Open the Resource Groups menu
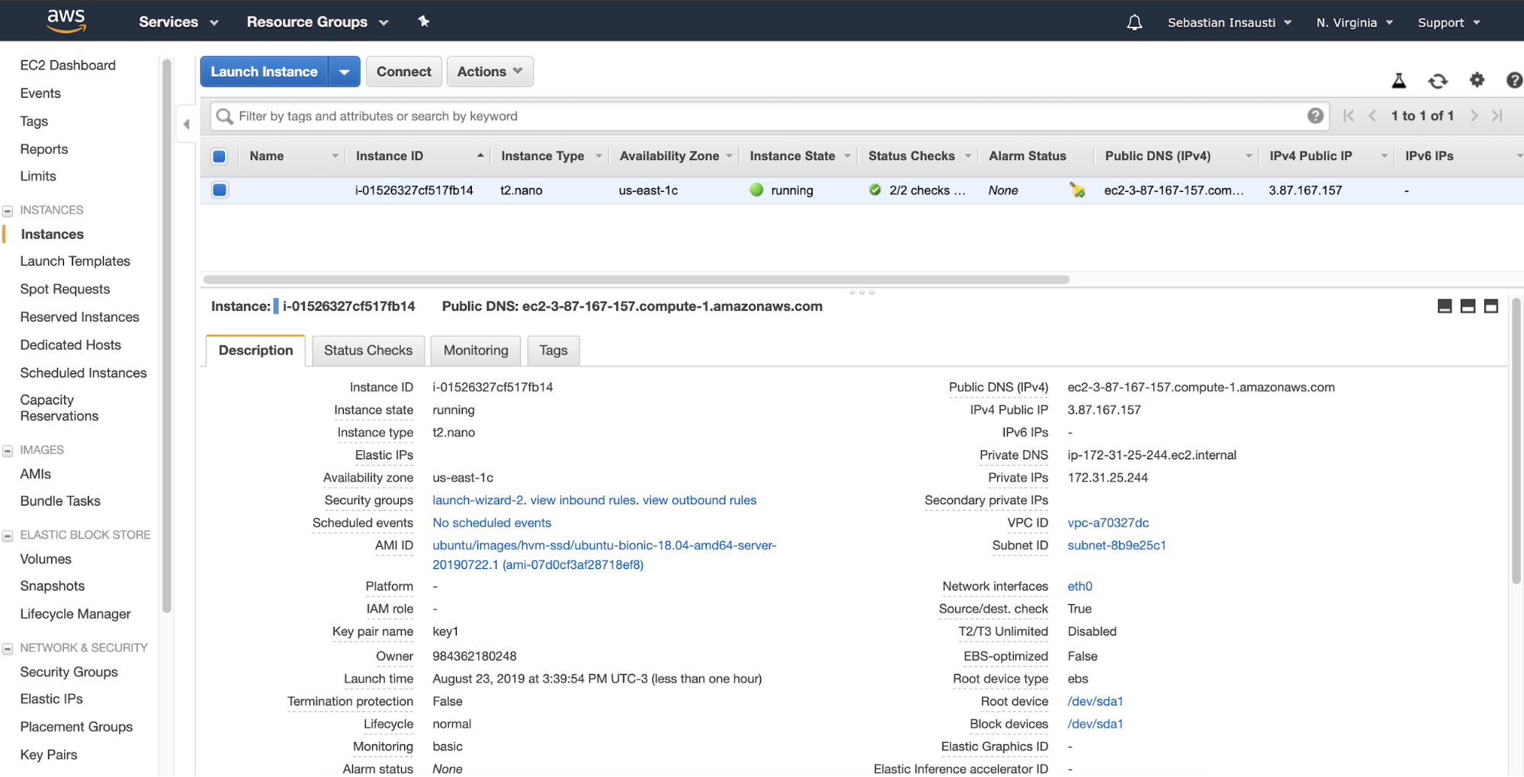The image size is (1524, 777). click(x=317, y=22)
